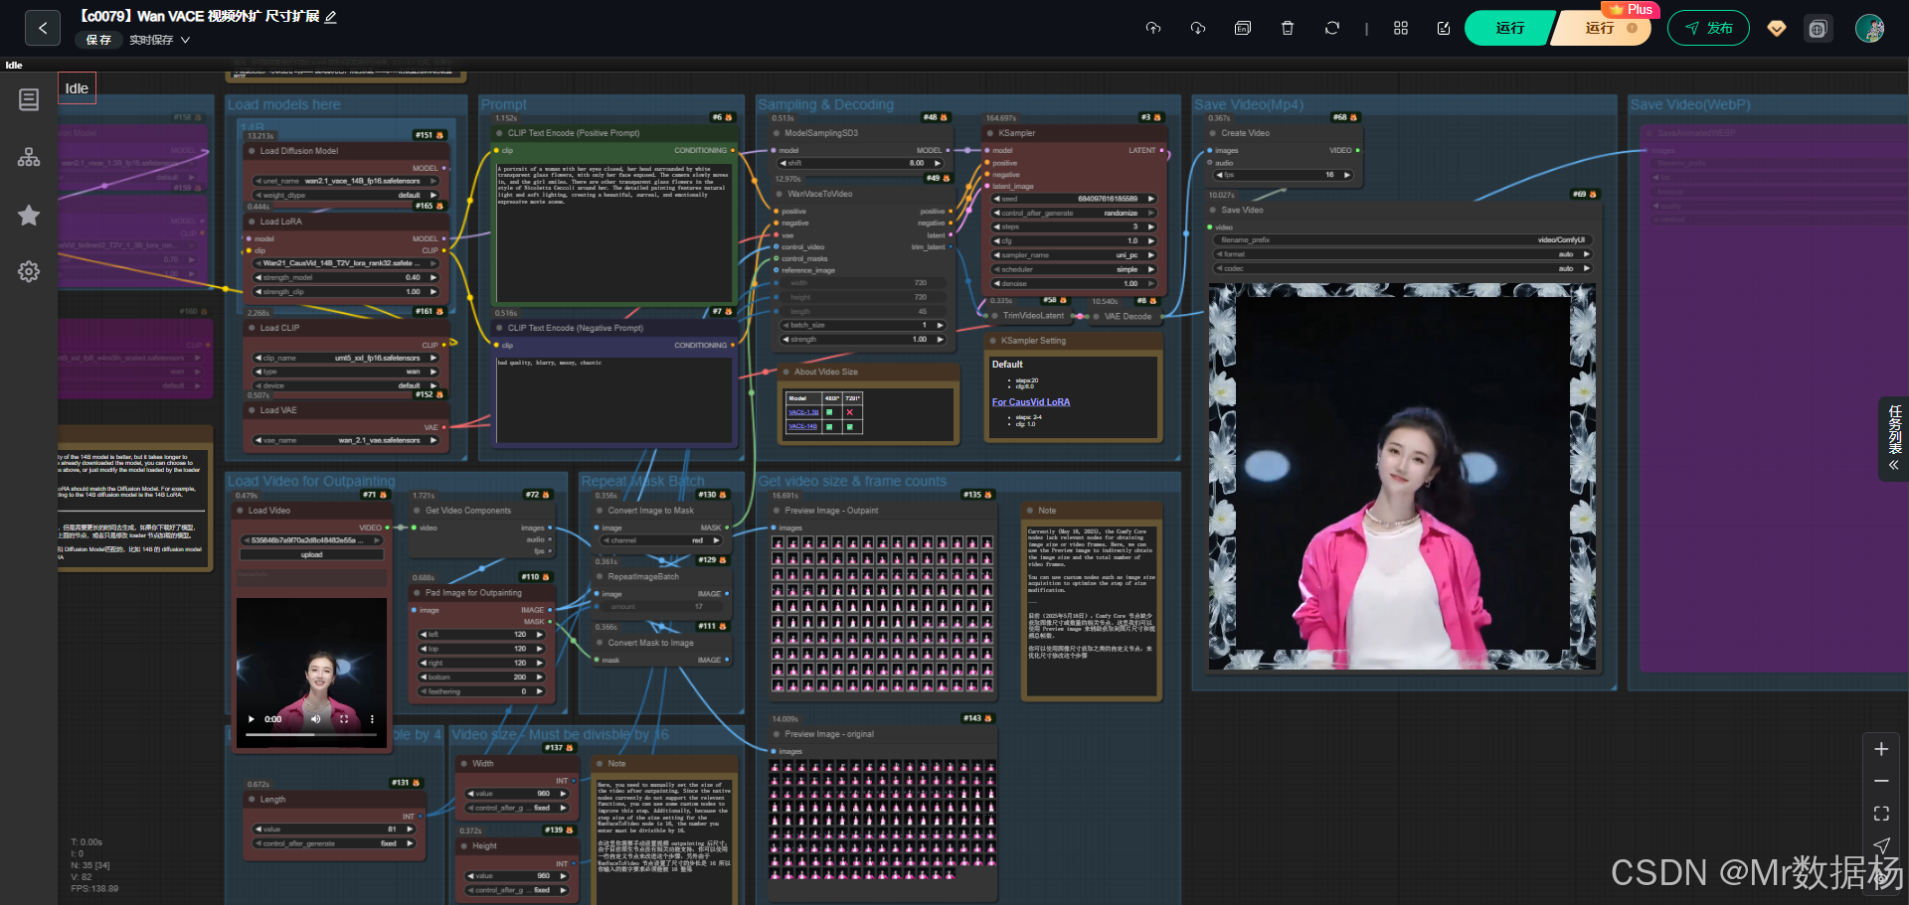Image resolution: width=1909 pixels, height=905 pixels.
Task: Click the globe layers icon near the avatar
Action: pyautogui.click(x=1818, y=29)
